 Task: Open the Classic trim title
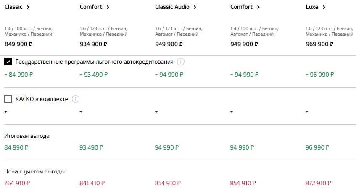click(13, 7)
